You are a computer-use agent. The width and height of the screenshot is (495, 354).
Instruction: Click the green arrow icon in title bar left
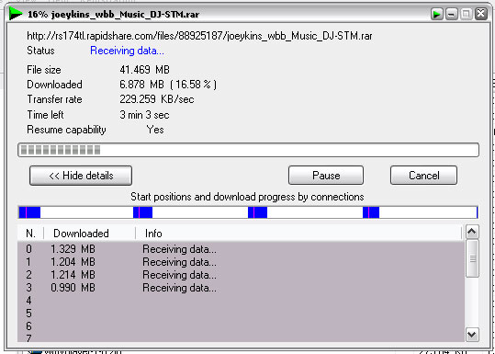pos(16,13)
